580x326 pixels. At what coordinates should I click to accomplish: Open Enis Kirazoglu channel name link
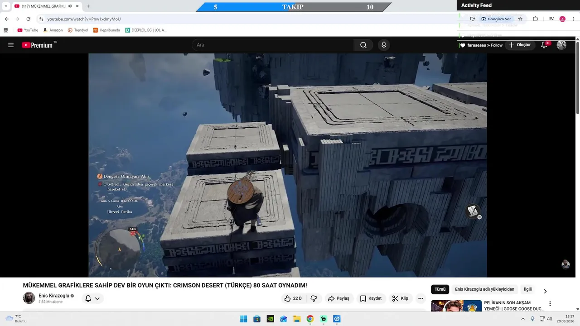(x=54, y=296)
